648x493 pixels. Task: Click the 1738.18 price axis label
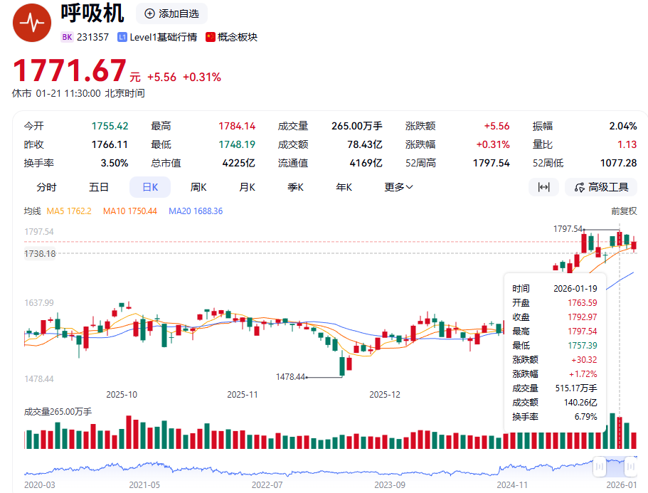pos(40,254)
